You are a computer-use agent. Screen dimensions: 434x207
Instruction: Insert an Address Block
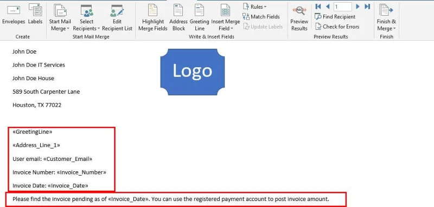pyautogui.click(x=178, y=17)
